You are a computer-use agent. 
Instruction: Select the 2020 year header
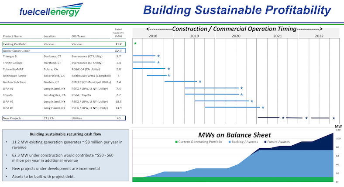(236, 36)
